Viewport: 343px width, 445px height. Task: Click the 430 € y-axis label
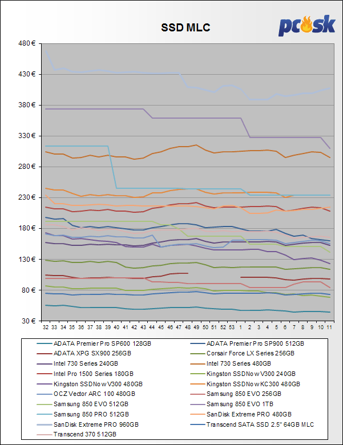click(x=27, y=74)
